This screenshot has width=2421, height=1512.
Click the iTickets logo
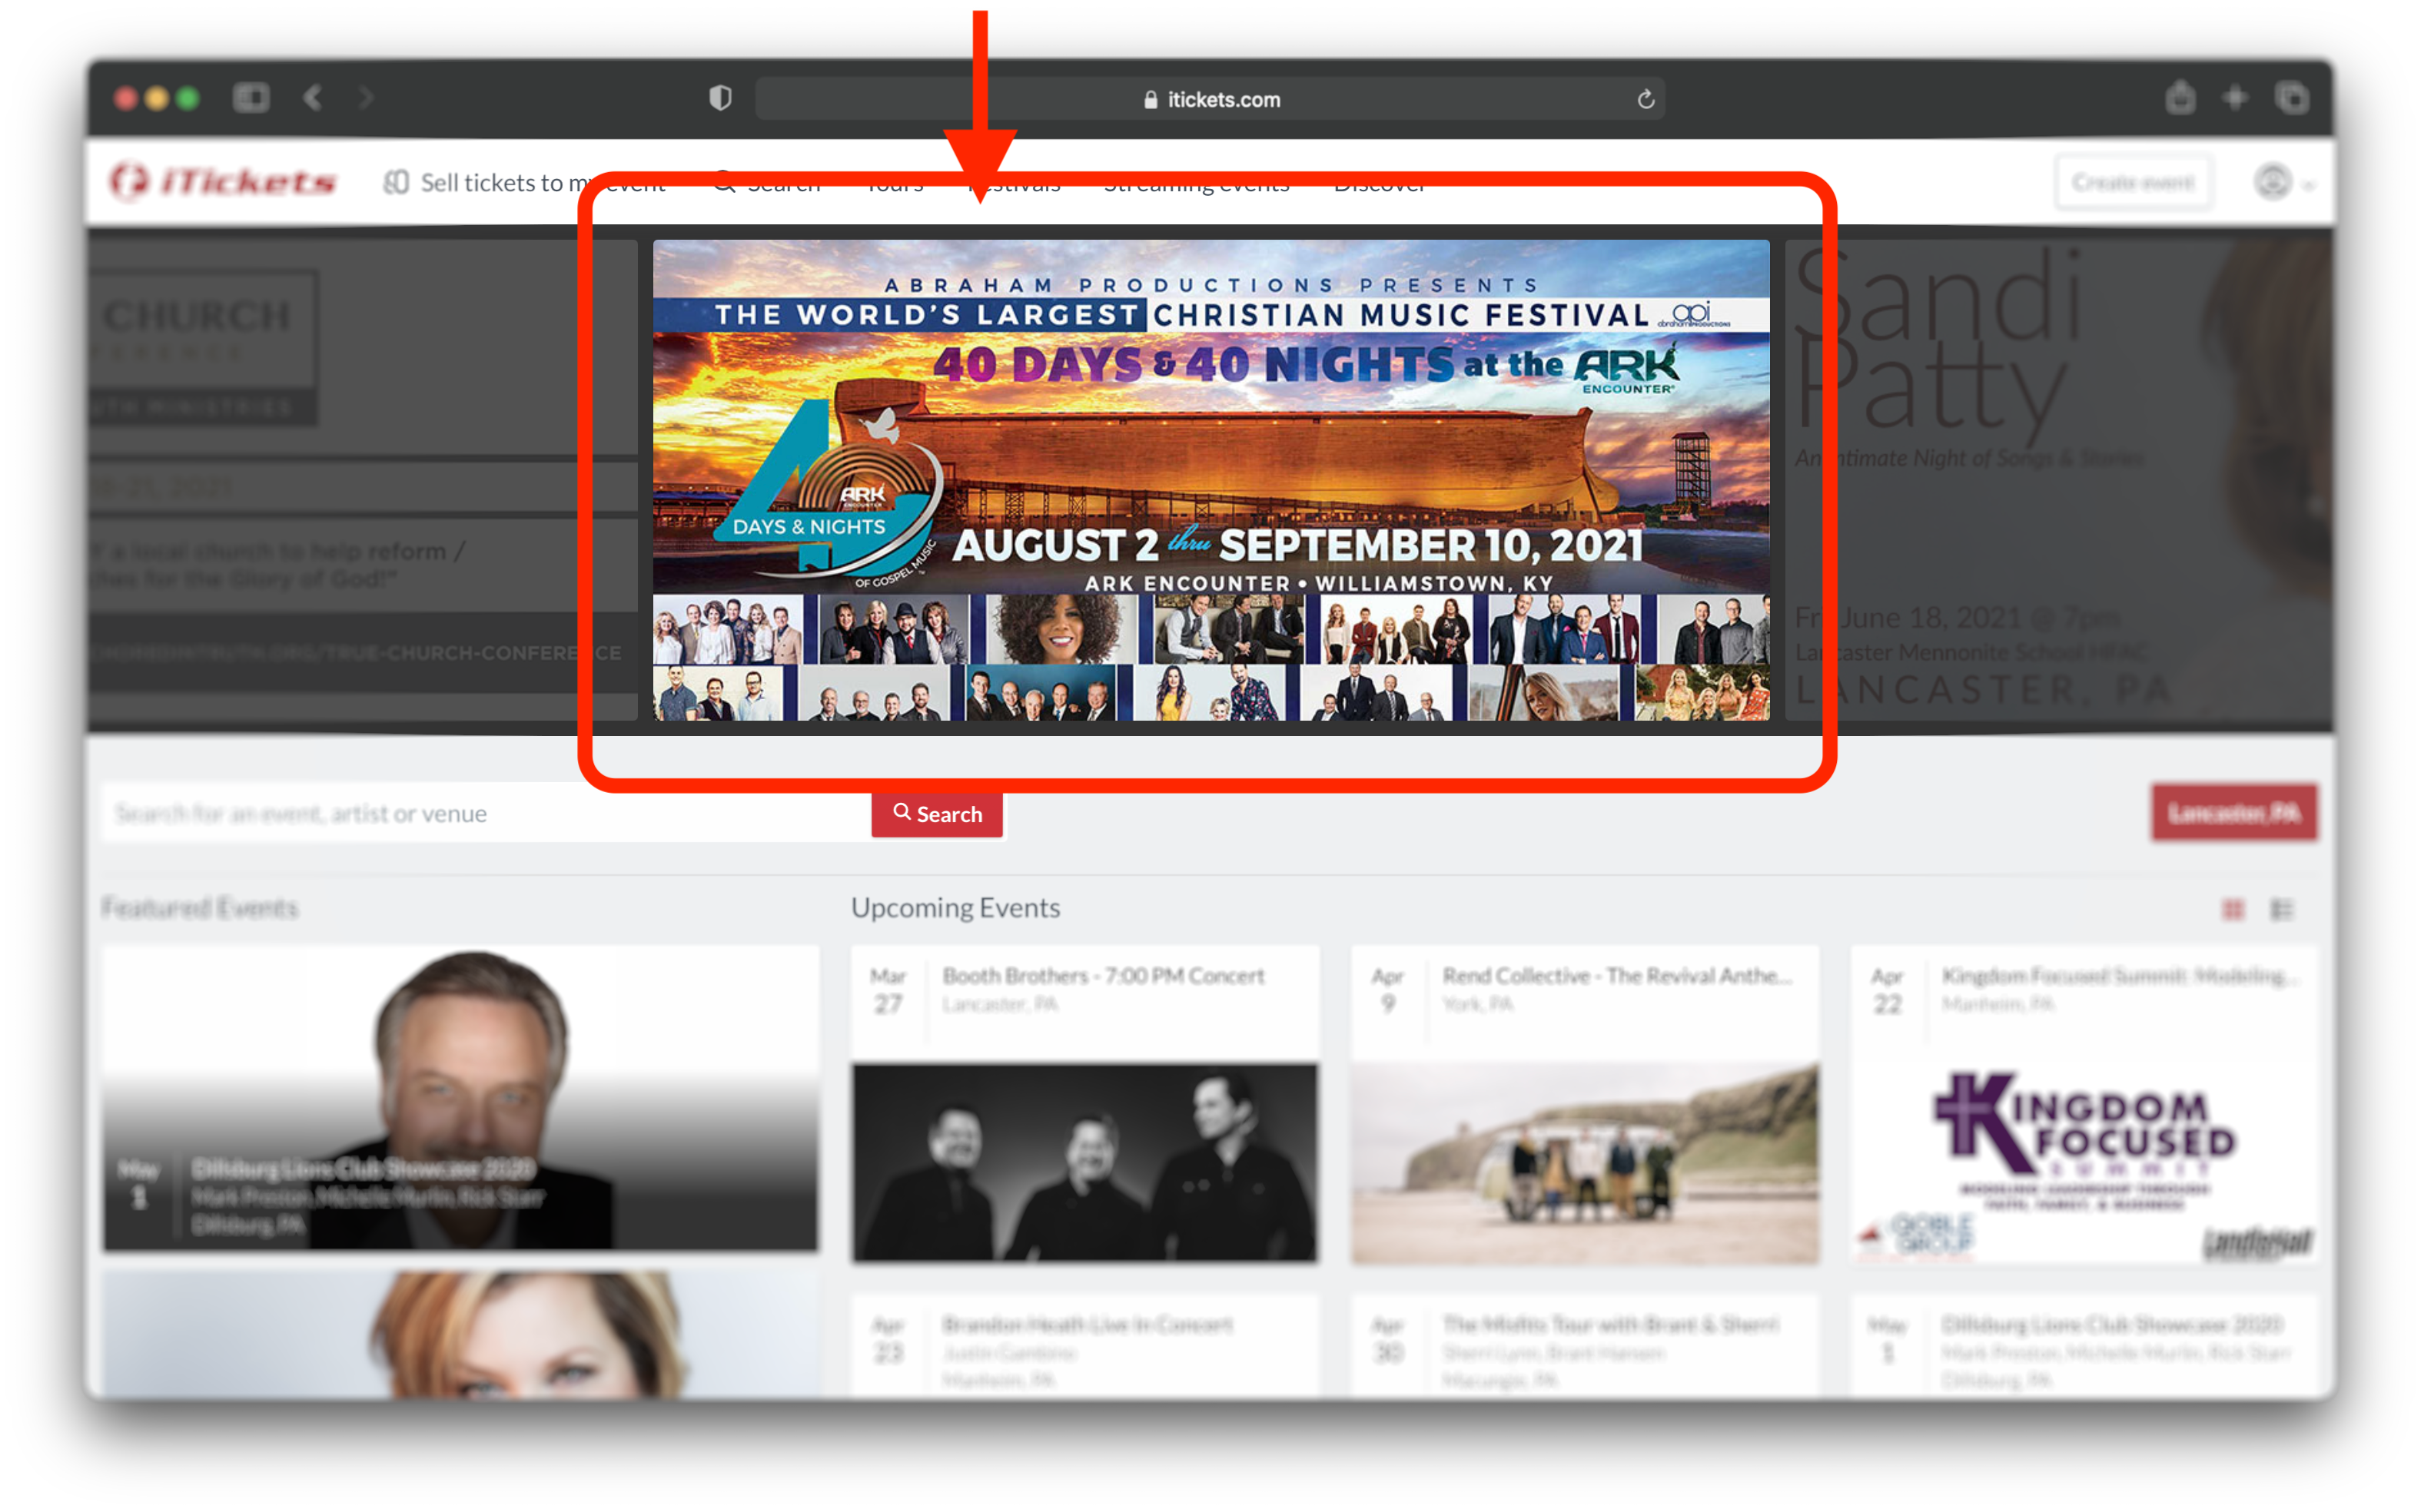coord(223,182)
